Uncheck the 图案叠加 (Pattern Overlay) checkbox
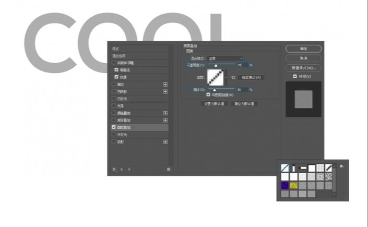Image resolution: width=368 pixels, height=227 pixels. pyautogui.click(x=114, y=127)
